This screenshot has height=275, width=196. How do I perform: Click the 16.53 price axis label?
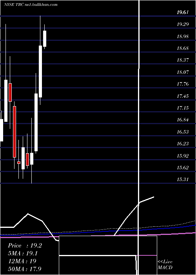183,132
